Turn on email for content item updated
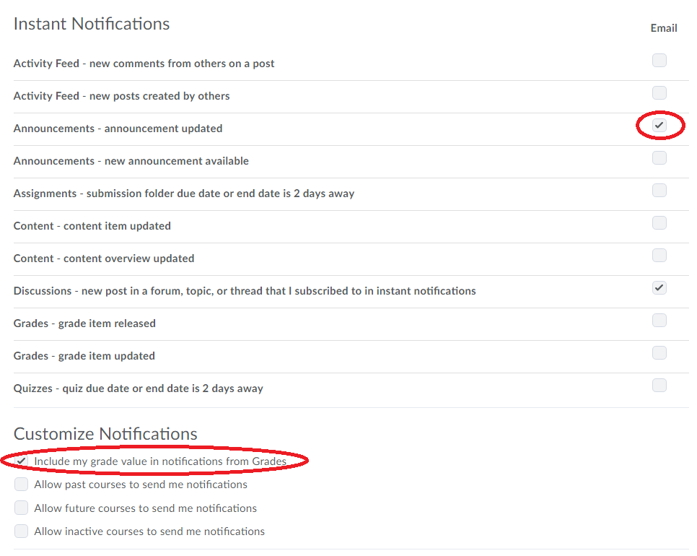The height and width of the screenshot is (556, 697). pos(659,223)
